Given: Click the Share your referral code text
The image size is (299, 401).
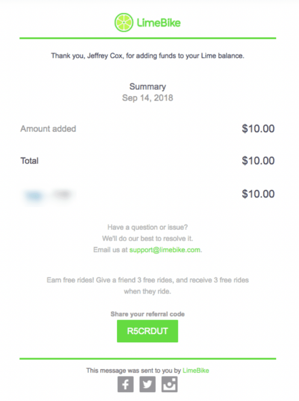Looking at the screenshot, I should tap(148, 314).
